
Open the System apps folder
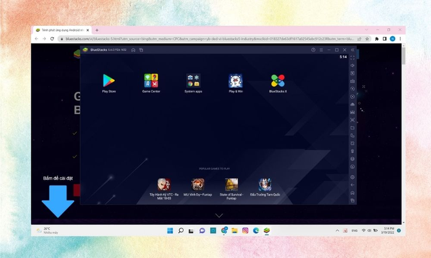click(x=193, y=80)
